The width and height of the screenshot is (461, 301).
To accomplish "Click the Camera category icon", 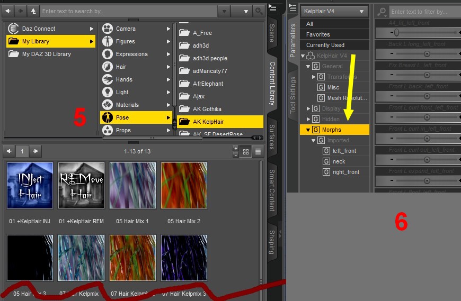I will tap(108, 29).
